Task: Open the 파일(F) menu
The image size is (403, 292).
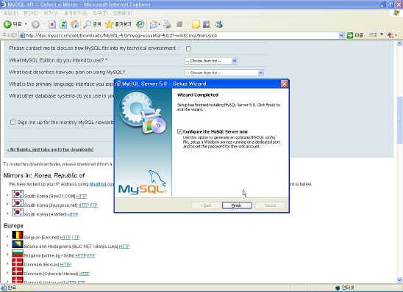Action: tap(10, 12)
